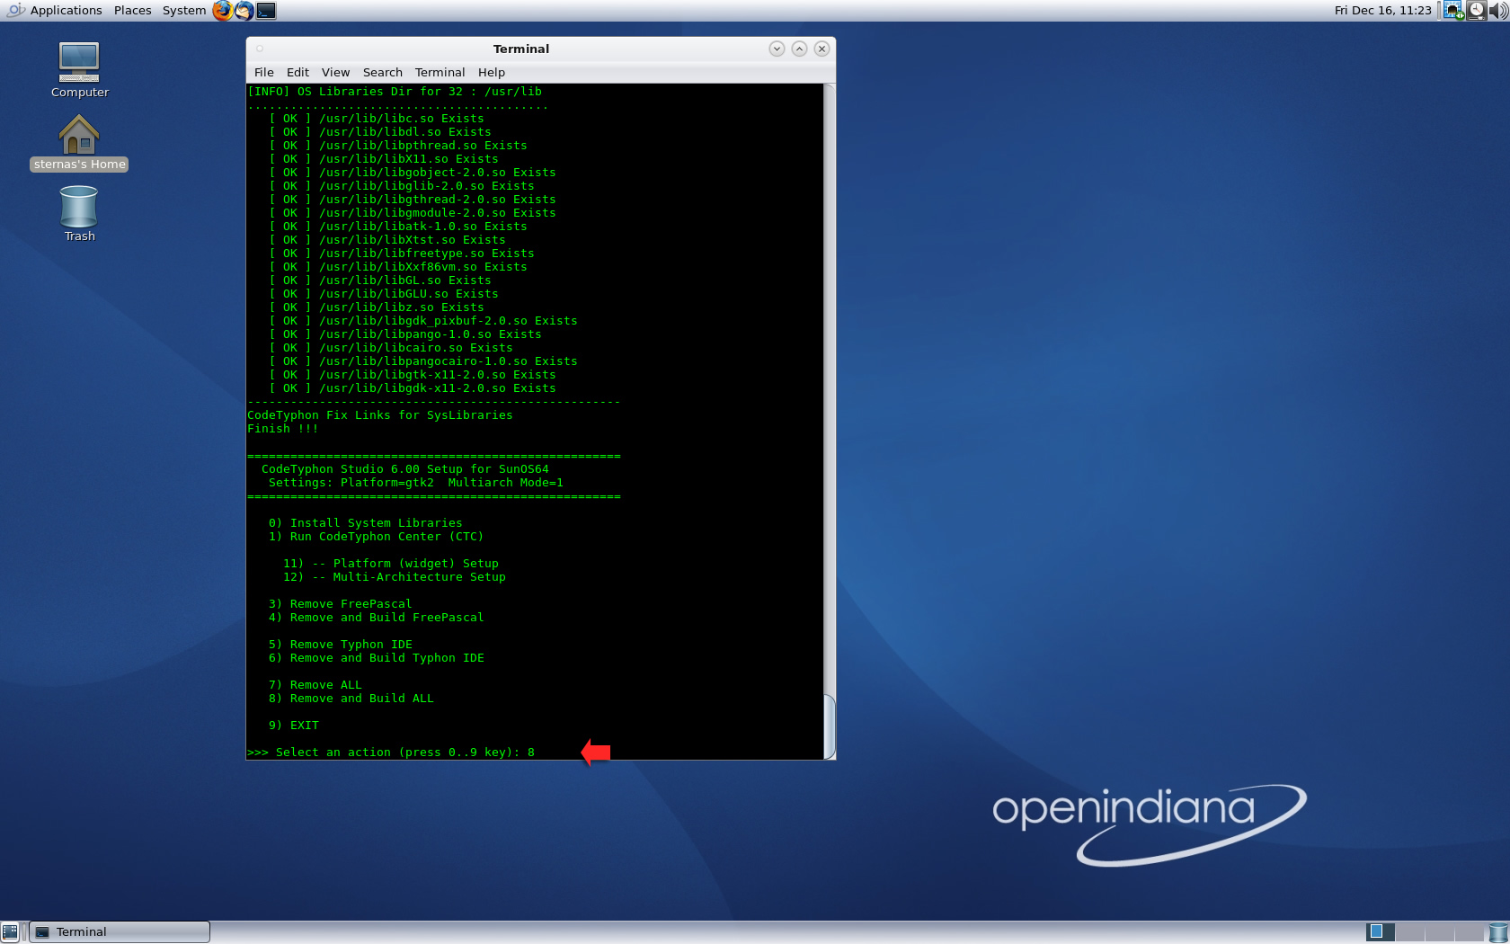
Task: Click '4) Remove and Build FreePascal' line
Action: tap(376, 618)
